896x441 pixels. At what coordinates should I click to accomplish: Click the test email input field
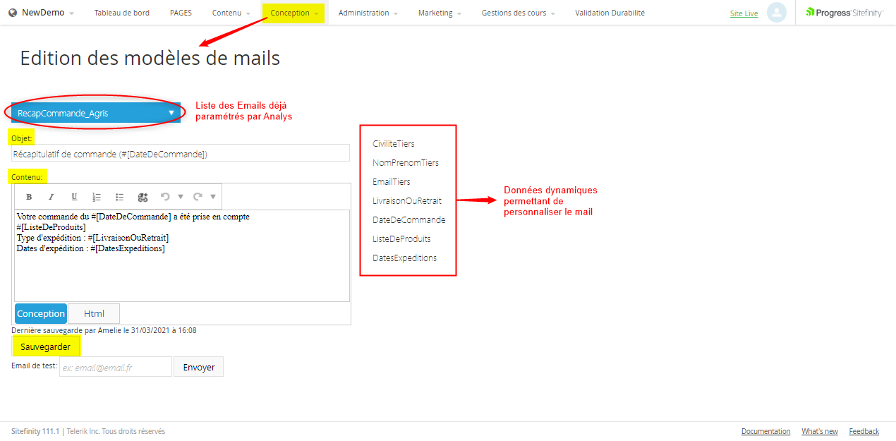point(116,367)
